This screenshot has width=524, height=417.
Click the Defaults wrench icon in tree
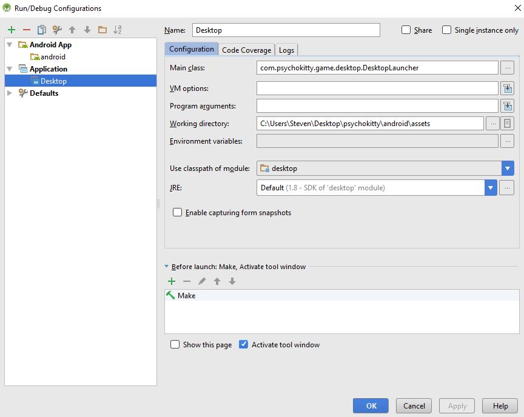(x=22, y=93)
